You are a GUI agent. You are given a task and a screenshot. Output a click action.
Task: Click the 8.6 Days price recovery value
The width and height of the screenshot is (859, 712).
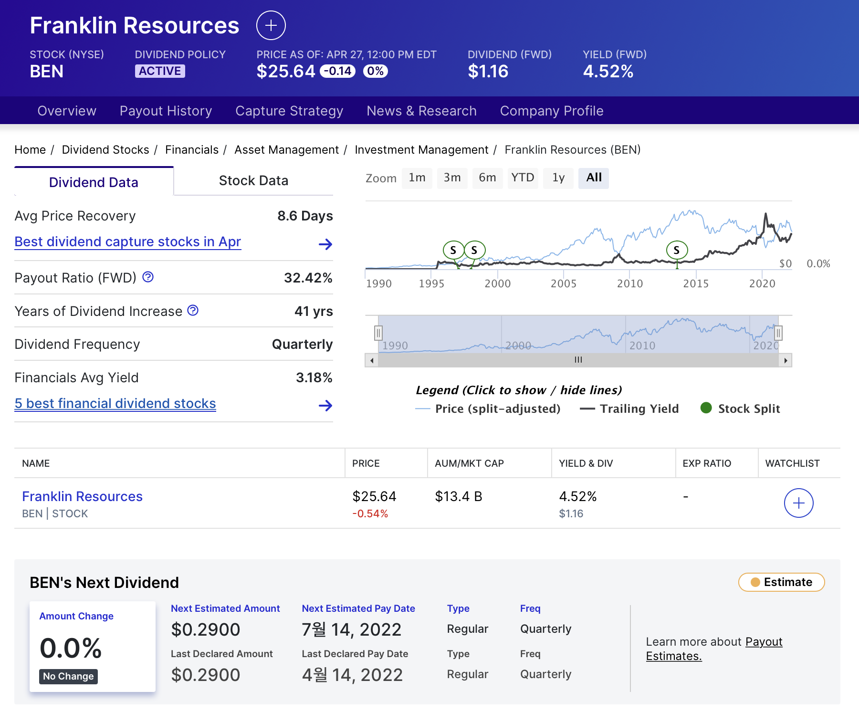[305, 216]
